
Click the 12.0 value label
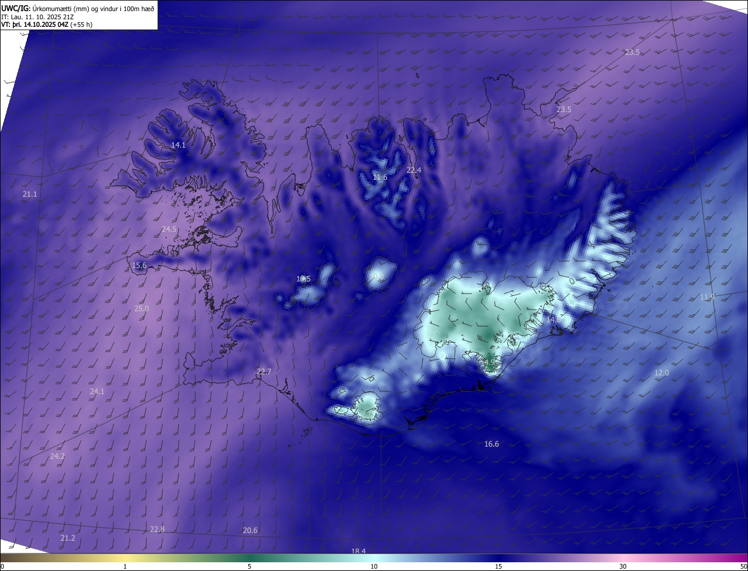point(662,372)
